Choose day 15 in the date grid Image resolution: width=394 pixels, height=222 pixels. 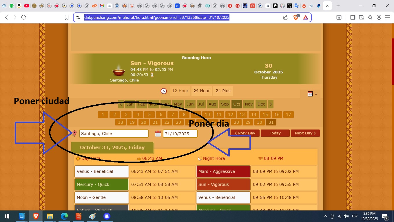point(265,114)
